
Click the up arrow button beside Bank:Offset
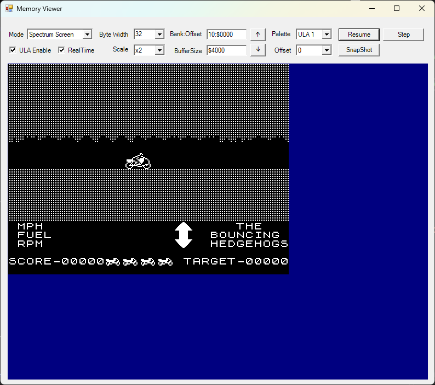click(257, 35)
